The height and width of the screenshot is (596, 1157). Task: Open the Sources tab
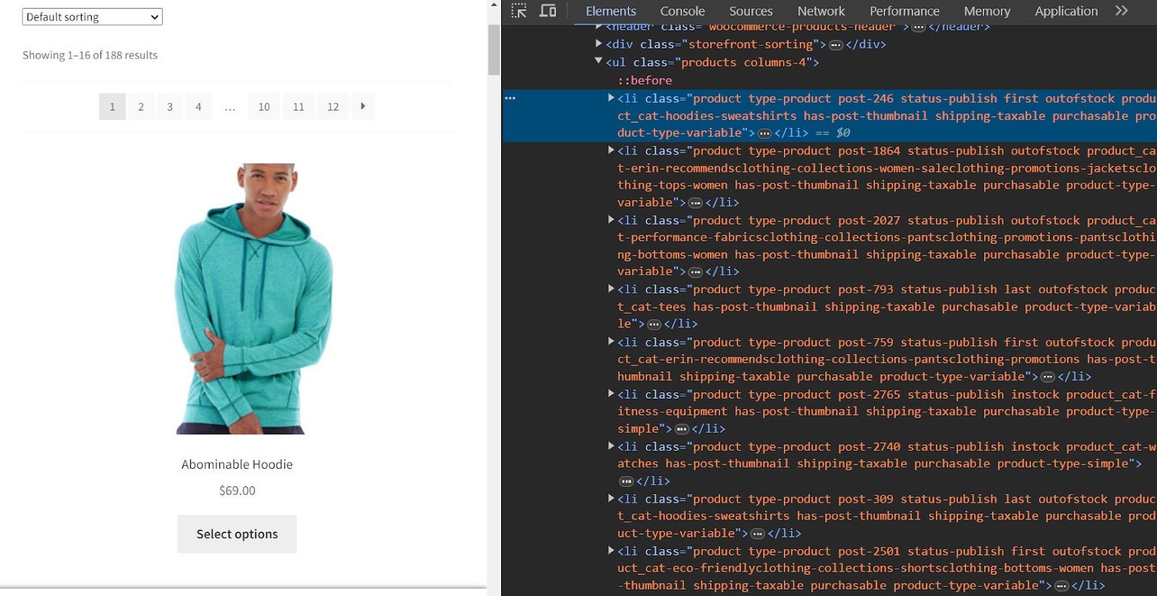click(751, 11)
